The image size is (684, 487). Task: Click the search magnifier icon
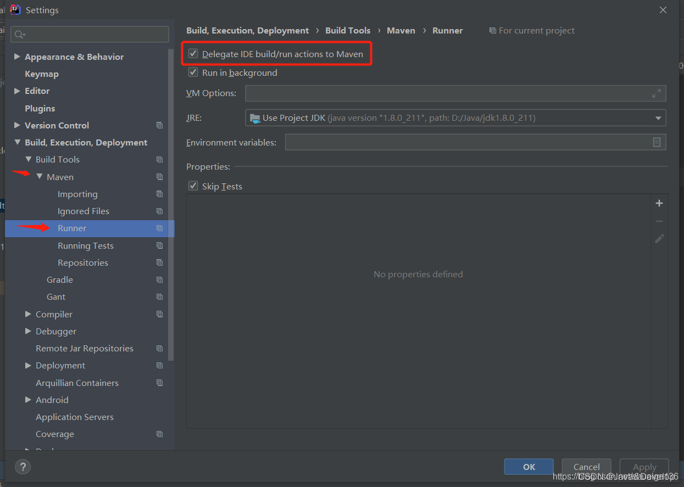[20, 35]
